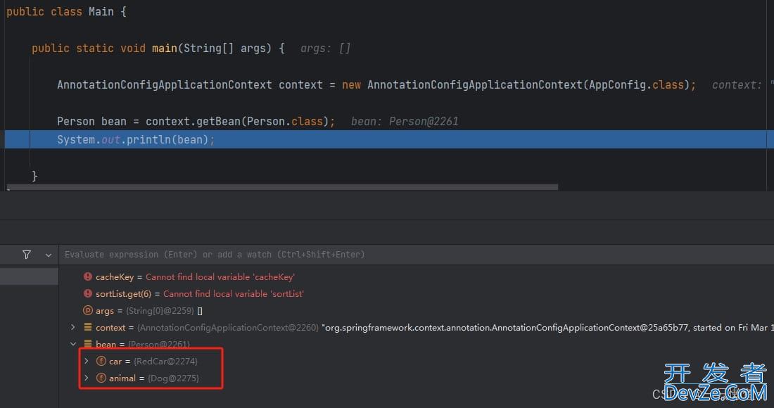Click the Evaluate expression input field

point(281,255)
